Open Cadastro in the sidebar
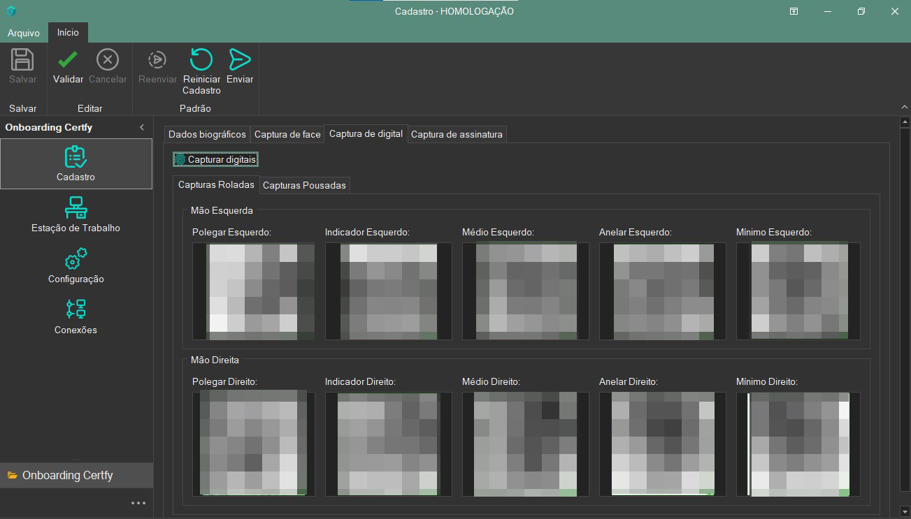Image resolution: width=911 pixels, height=519 pixels. pyautogui.click(x=76, y=163)
